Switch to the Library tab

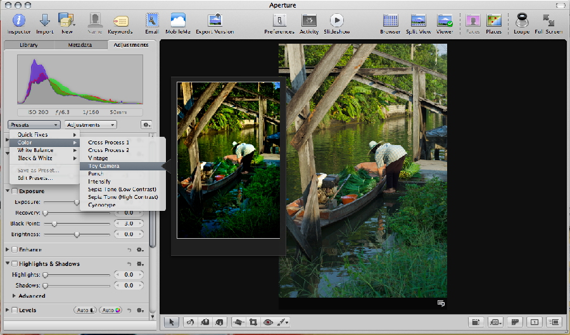28,45
